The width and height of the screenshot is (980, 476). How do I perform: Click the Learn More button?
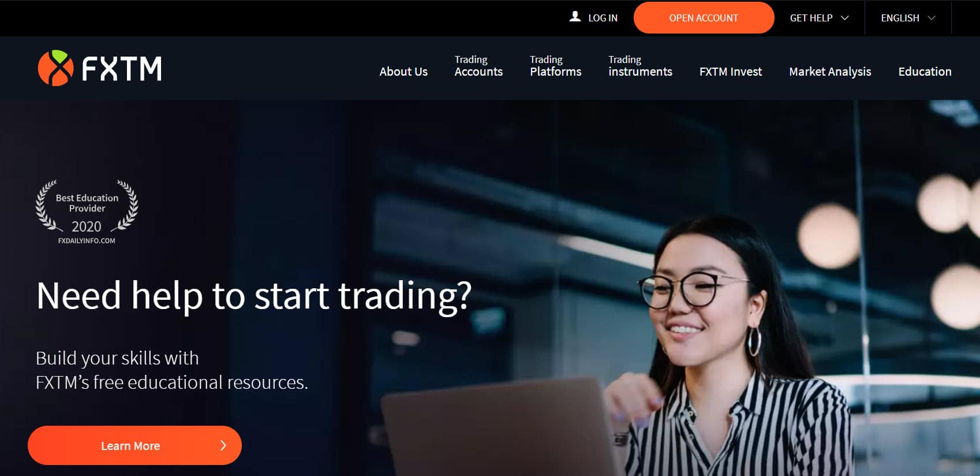[134, 445]
